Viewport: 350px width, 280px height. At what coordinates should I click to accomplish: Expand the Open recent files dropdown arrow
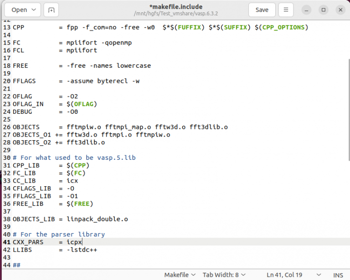(x=34, y=10)
